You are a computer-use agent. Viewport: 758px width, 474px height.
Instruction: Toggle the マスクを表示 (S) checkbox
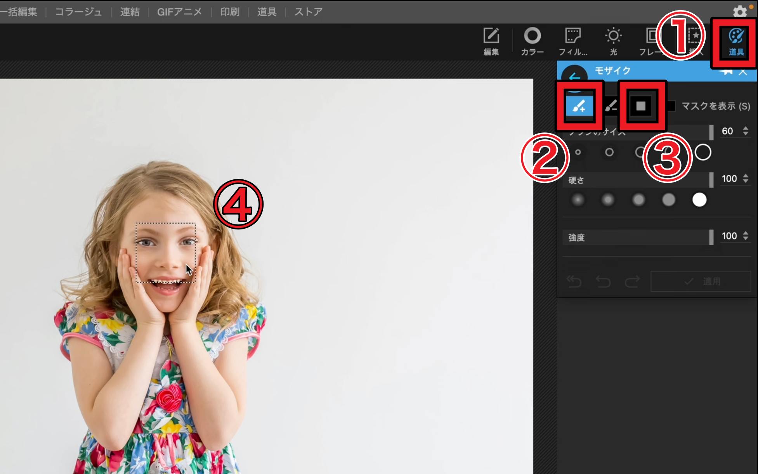[x=671, y=106]
